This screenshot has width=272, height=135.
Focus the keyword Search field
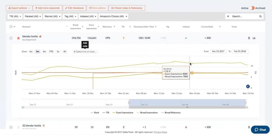(x=245, y=16)
